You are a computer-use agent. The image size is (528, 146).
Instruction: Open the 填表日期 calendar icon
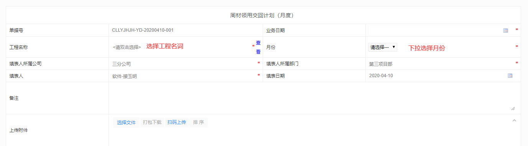[x=510, y=76]
